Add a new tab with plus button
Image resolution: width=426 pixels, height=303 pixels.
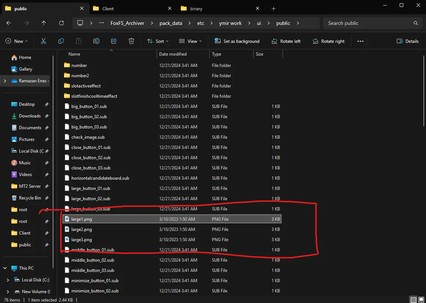(274, 9)
